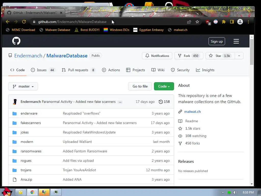The height and width of the screenshot is (196, 261).
Task: Open the Extensions puzzle piece menu
Action: [x=224, y=22]
